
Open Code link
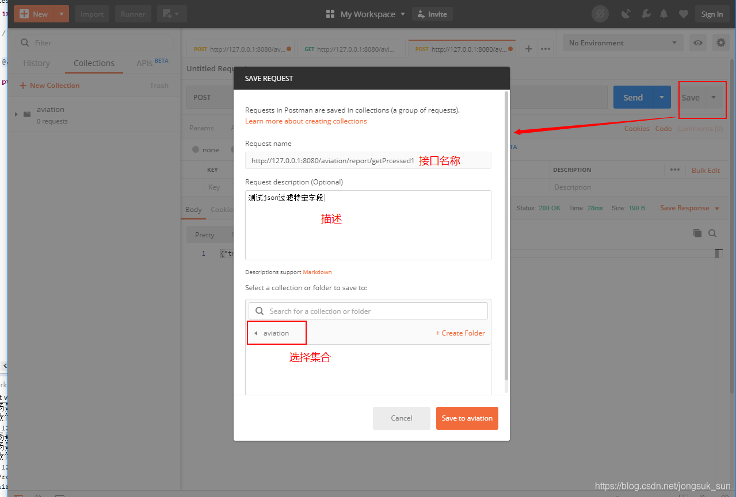pyautogui.click(x=663, y=128)
